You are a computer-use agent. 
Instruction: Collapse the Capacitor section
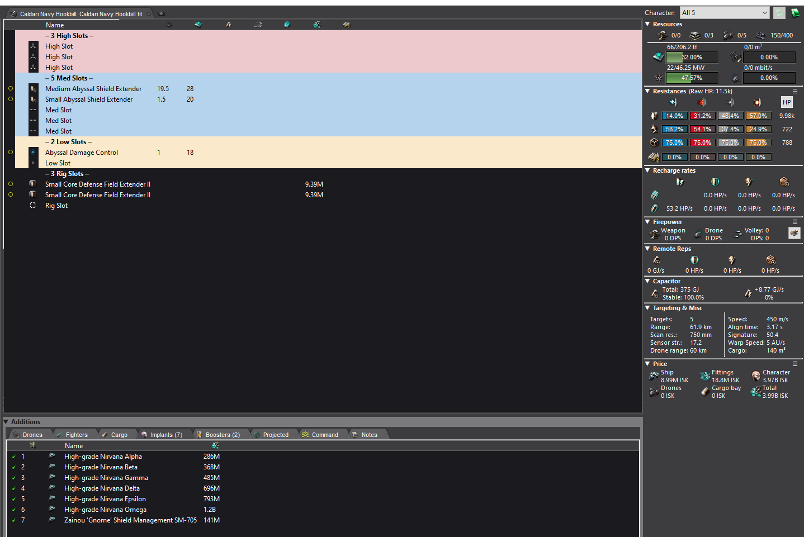[647, 281]
